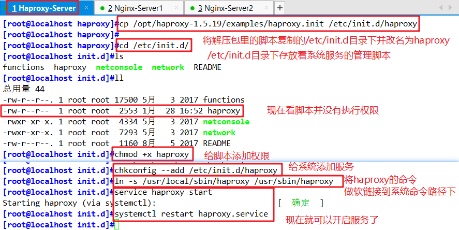Click the 'network' entry in ls output
This screenshot has width=459, height=230.
tap(168, 67)
